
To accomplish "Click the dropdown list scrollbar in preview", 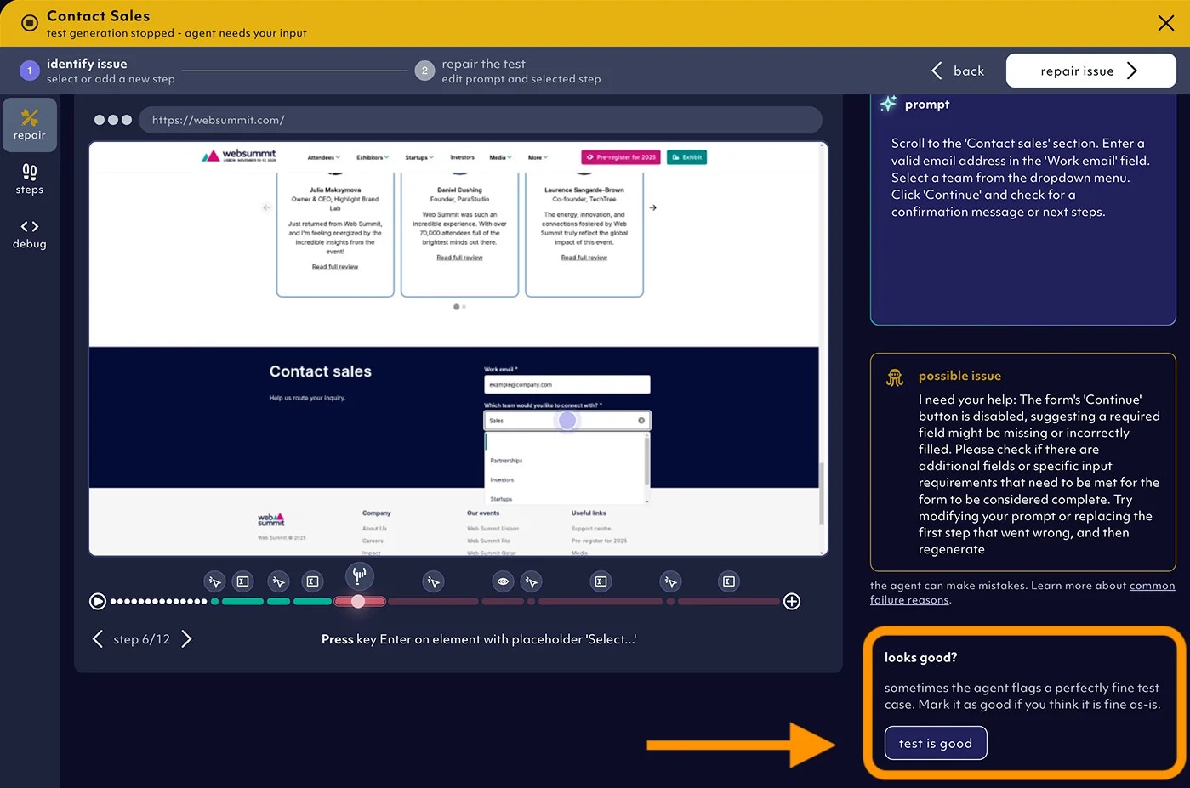I will [x=647, y=461].
